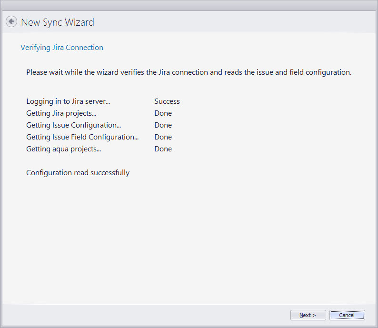Click Done status beside Getting Issue Configuration
The height and width of the screenshot is (328, 378).
tap(163, 125)
